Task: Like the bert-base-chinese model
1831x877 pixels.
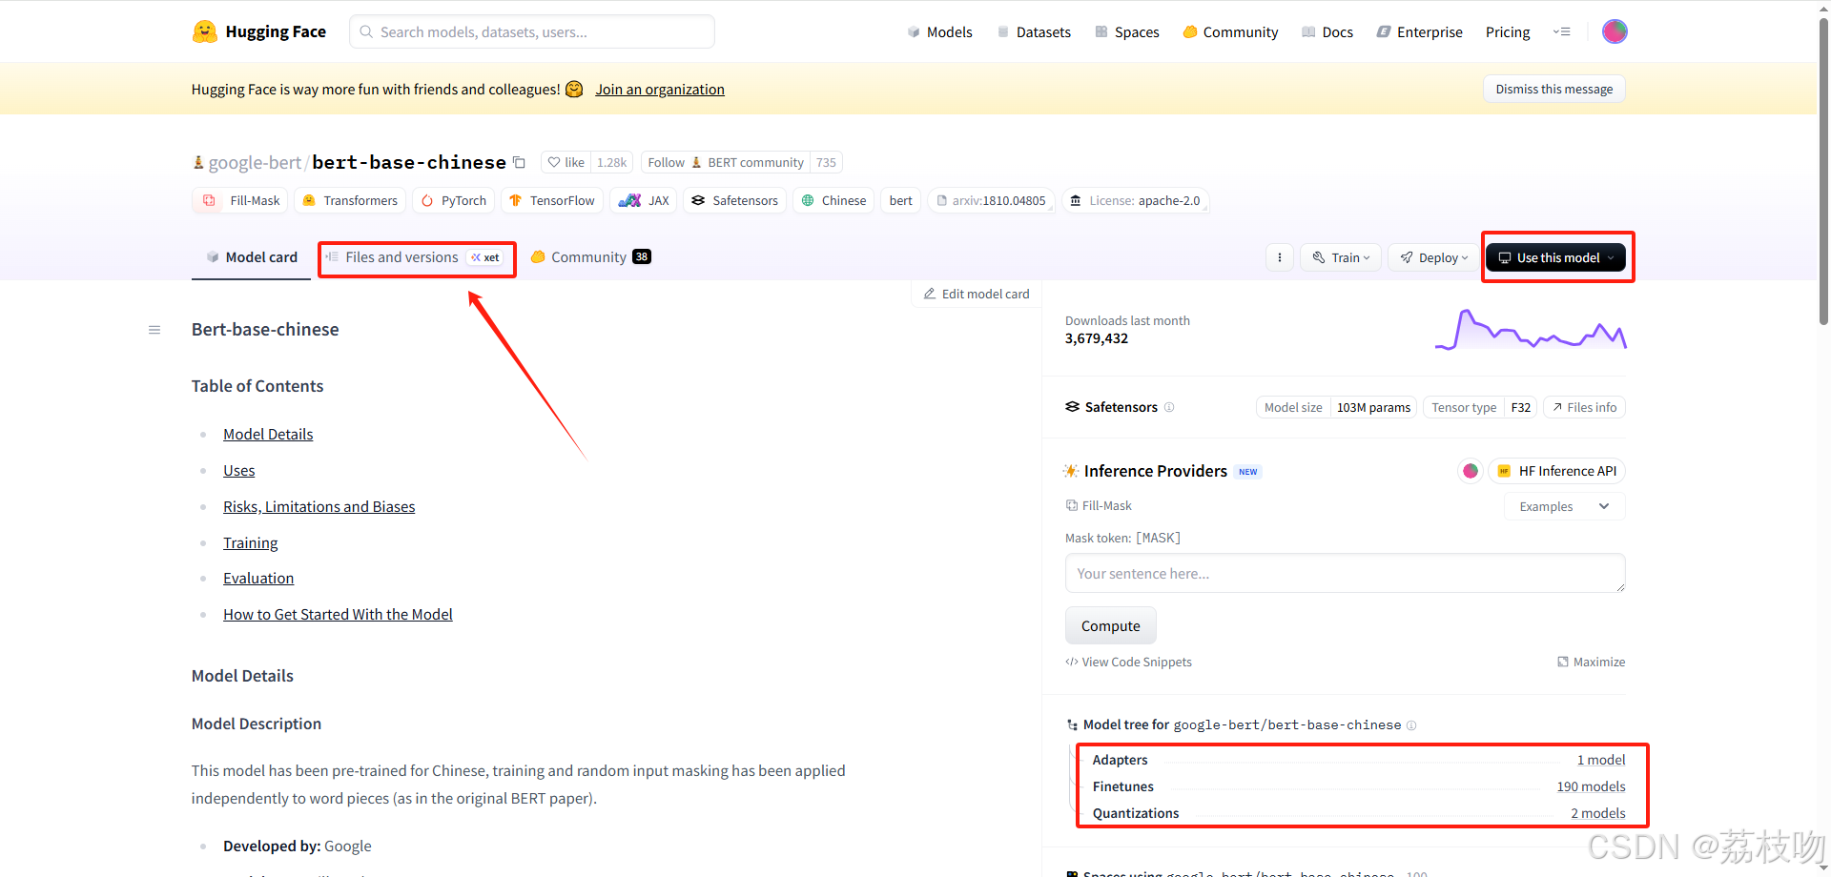Action: pyautogui.click(x=566, y=162)
